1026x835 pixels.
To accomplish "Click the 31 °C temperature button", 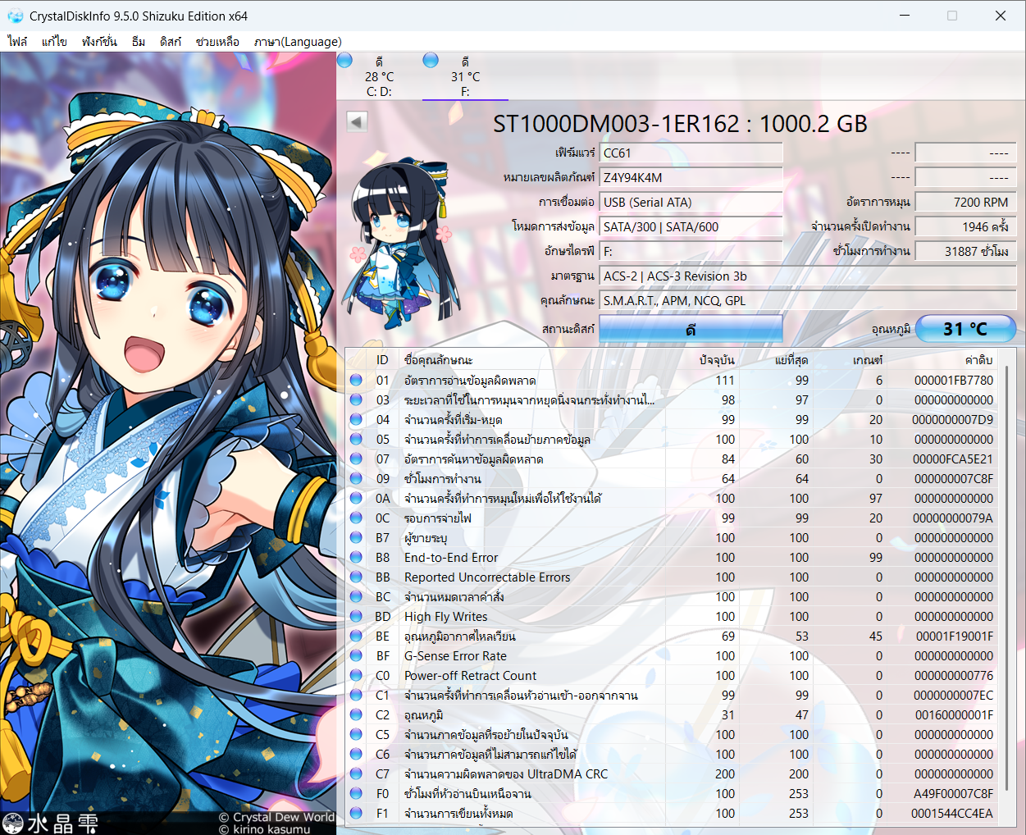I will [x=965, y=329].
